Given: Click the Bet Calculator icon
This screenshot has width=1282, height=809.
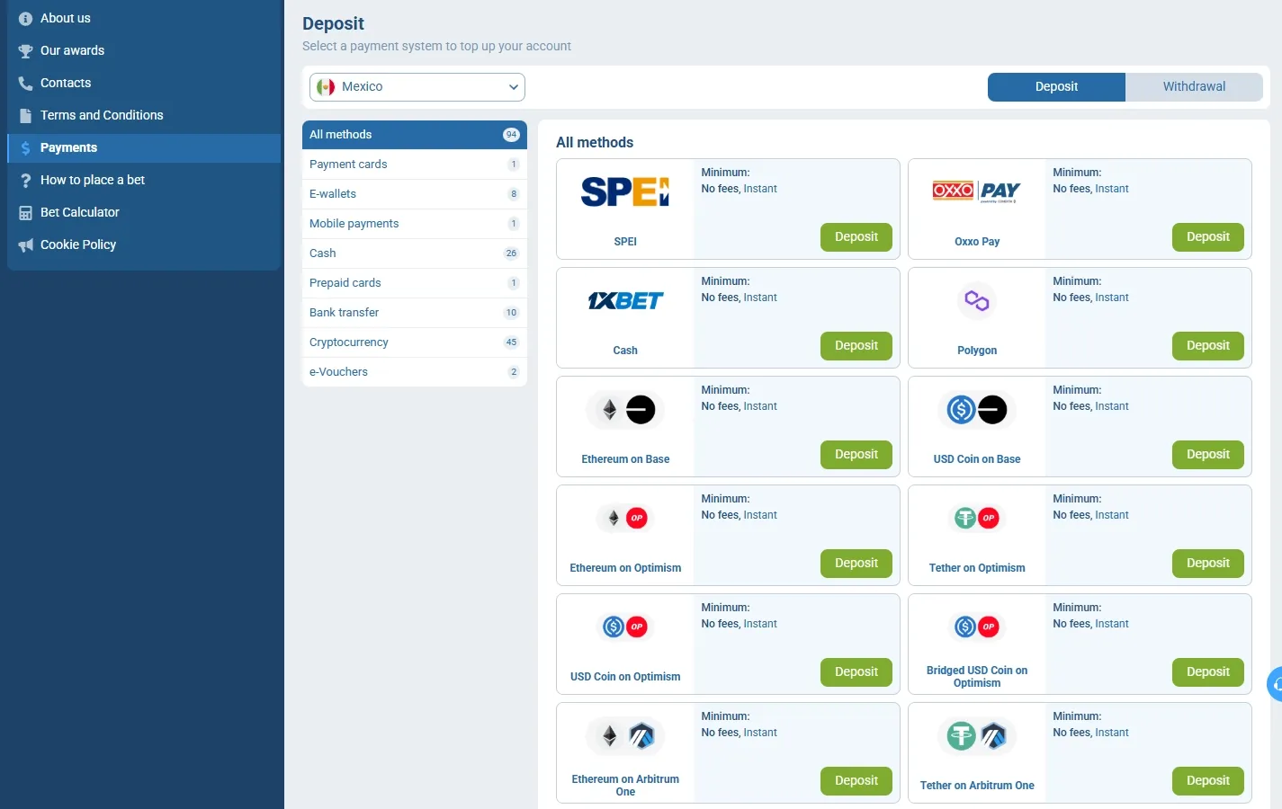Looking at the screenshot, I should tap(25, 212).
